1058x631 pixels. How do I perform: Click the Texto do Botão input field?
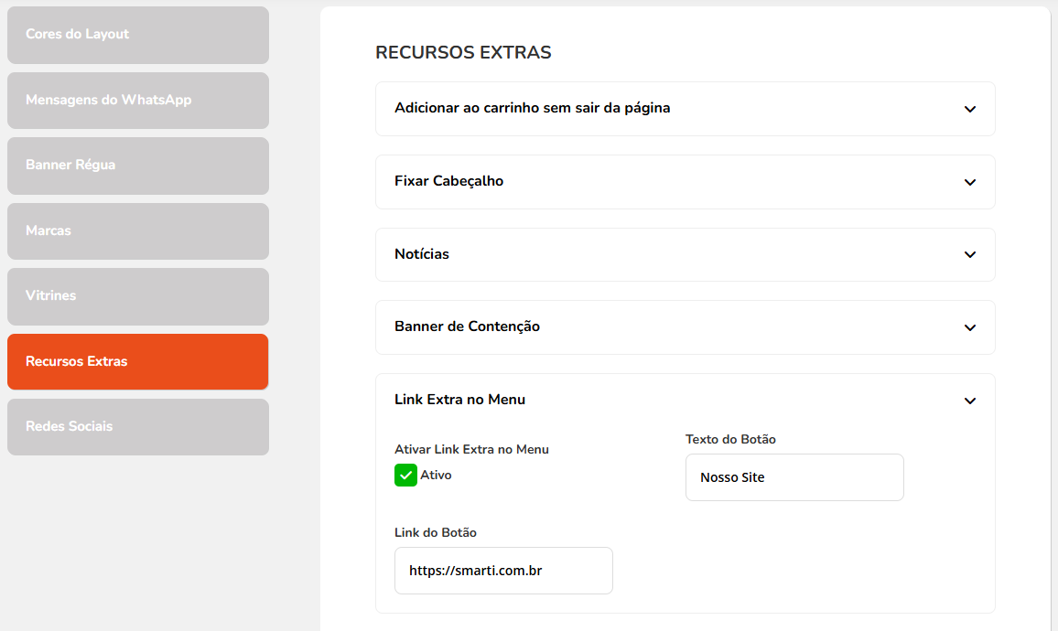click(x=793, y=477)
